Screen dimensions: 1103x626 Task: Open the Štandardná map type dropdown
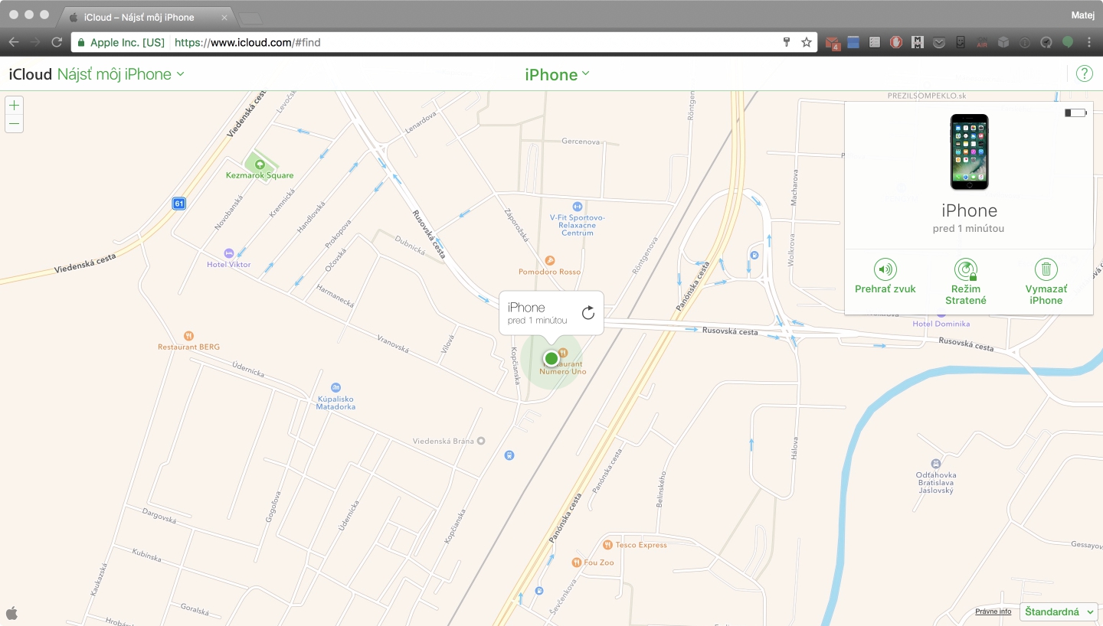[1059, 611]
